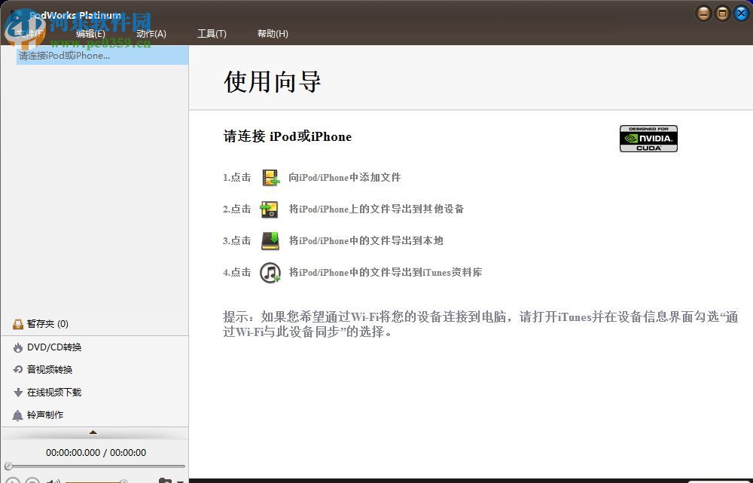753x483 pixels.
Task: Select the 请连接iPod或iPhone list entry
Action: point(62,55)
